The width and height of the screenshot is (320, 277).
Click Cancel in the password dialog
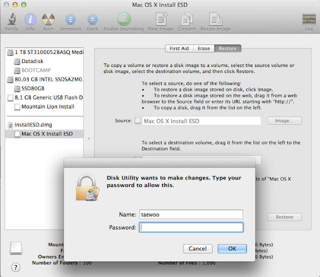(x=197, y=248)
